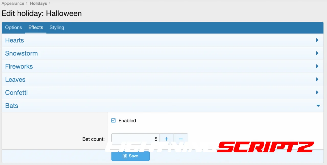This screenshot has height=165, width=327.
Task: Collapse the Bats section down-arrow
Action: pos(318,106)
